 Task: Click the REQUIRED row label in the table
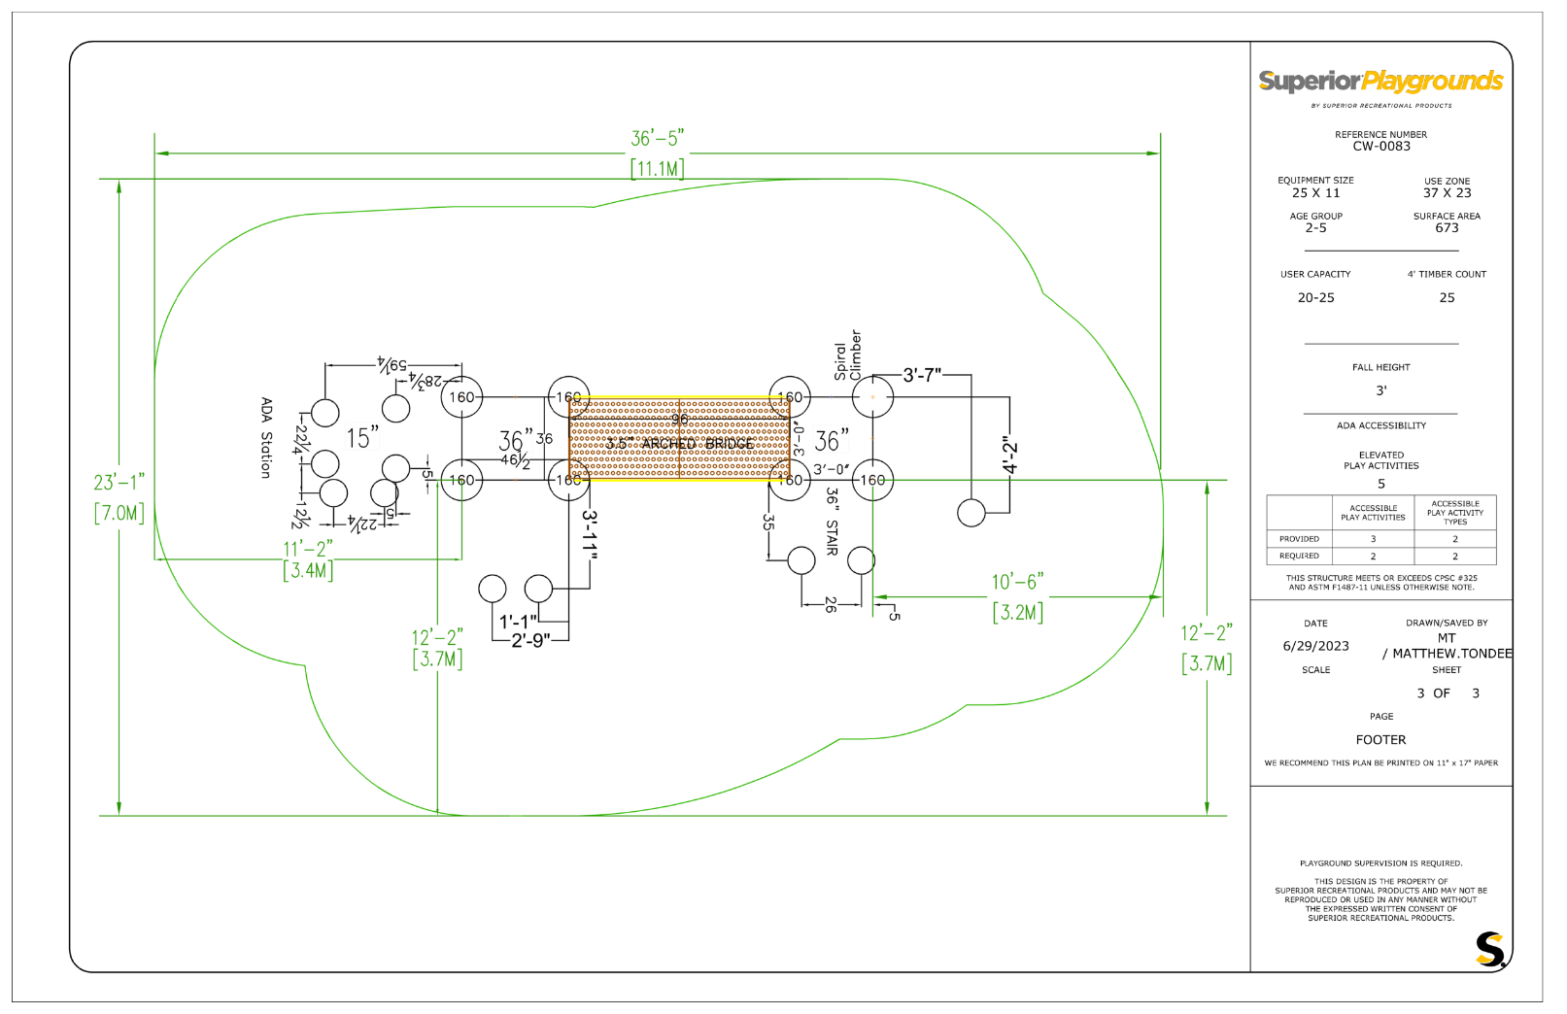pos(1299,557)
